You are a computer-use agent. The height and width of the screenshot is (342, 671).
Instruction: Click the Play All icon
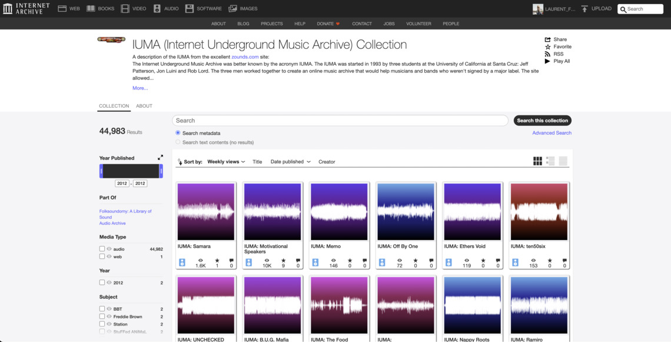click(x=547, y=61)
